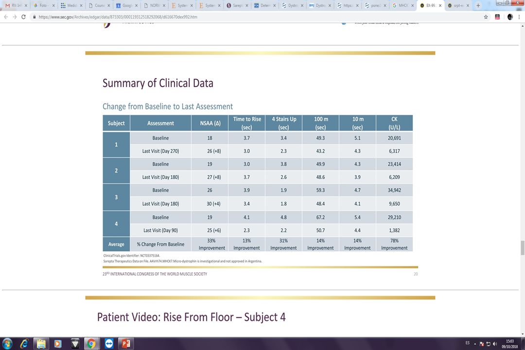Click the 'Last Visit (Day 90)' cell
The width and height of the screenshot is (525, 350).
[x=161, y=230]
